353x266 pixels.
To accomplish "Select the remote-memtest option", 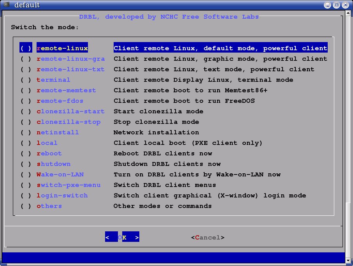I will point(26,90).
